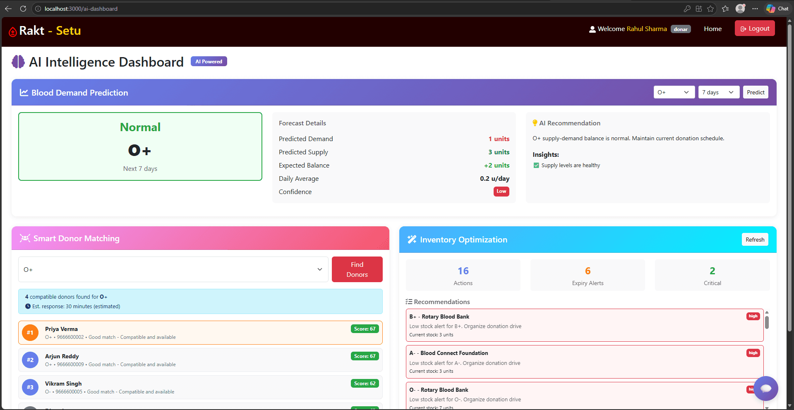Click the AI Powered badge
Viewport: 794px width, 410px height.
(x=209, y=61)
